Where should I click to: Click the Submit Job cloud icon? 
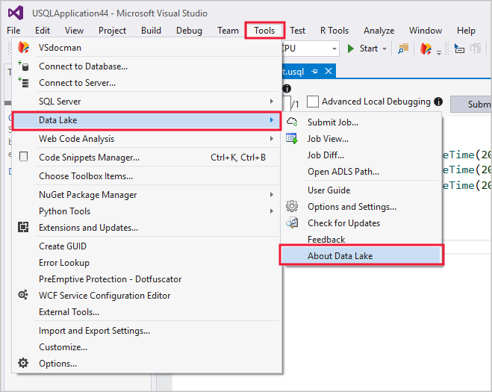click(x=292, y=122)
